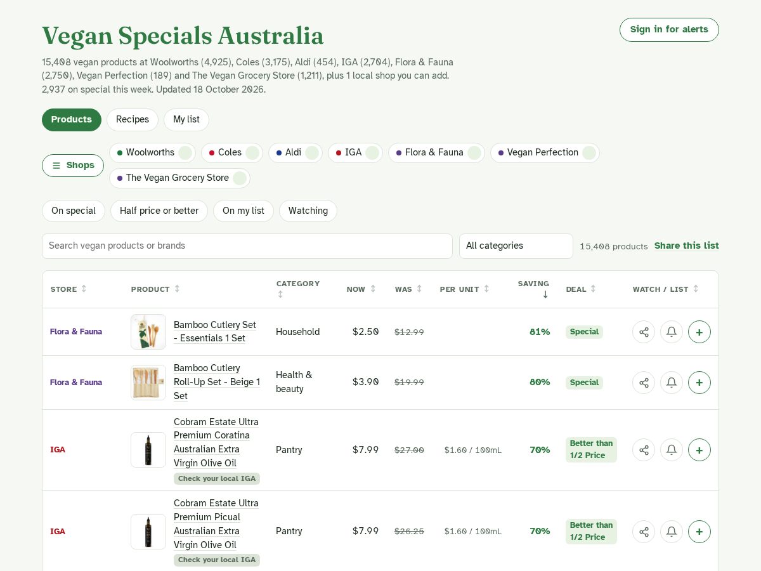
Task: Click the Special badge for Bamboo Cutlery Roll-Up
Action: (x=584, y=383)
